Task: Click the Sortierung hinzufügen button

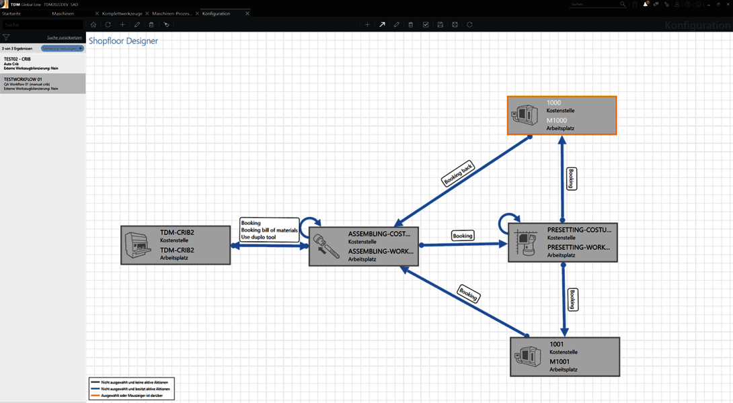Action: [62, 48]
